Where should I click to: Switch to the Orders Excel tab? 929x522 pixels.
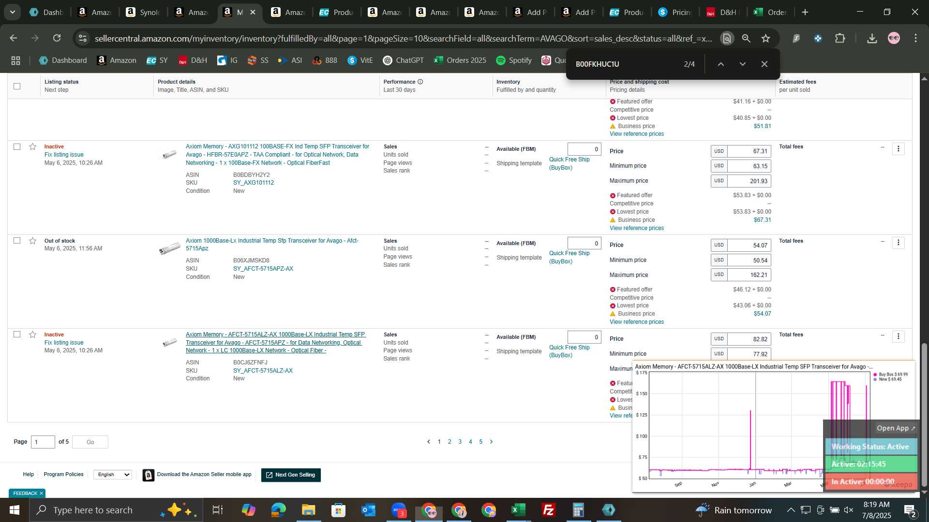click(771, 12)
